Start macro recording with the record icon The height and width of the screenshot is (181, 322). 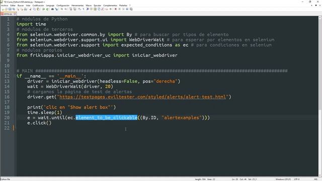[115, 9]
